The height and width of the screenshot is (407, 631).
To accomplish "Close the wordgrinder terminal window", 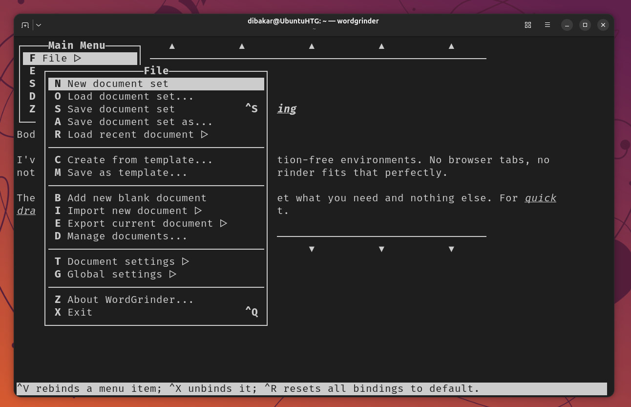I will (x=603, y=25).
